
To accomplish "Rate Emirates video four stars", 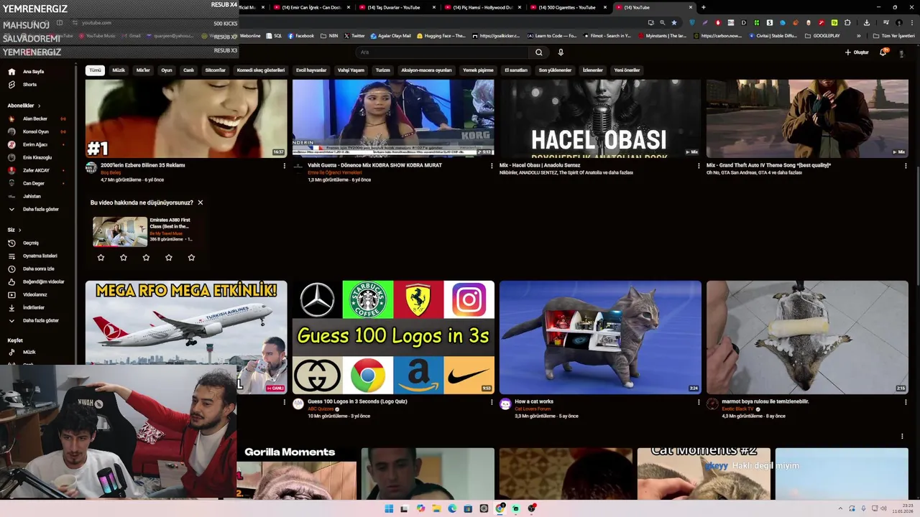I will 169,257.
